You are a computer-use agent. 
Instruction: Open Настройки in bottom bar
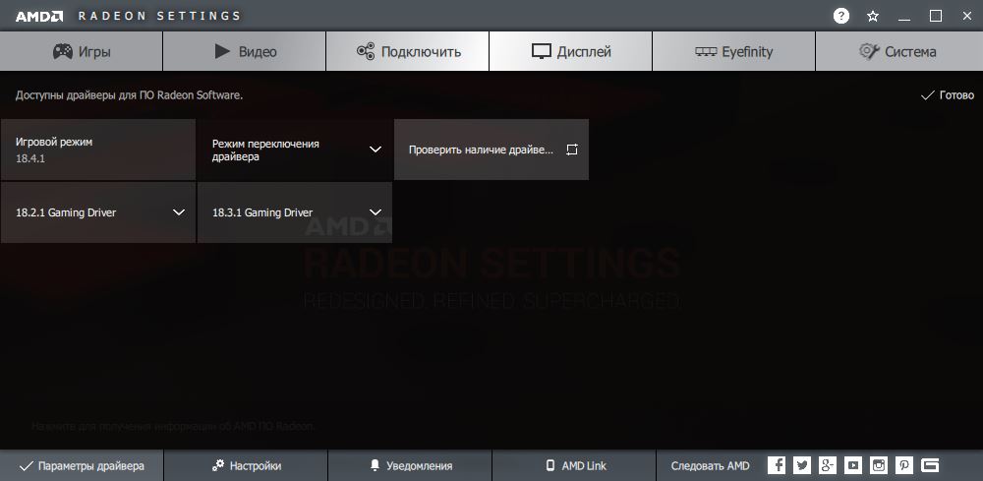click(x=246, y=466)
